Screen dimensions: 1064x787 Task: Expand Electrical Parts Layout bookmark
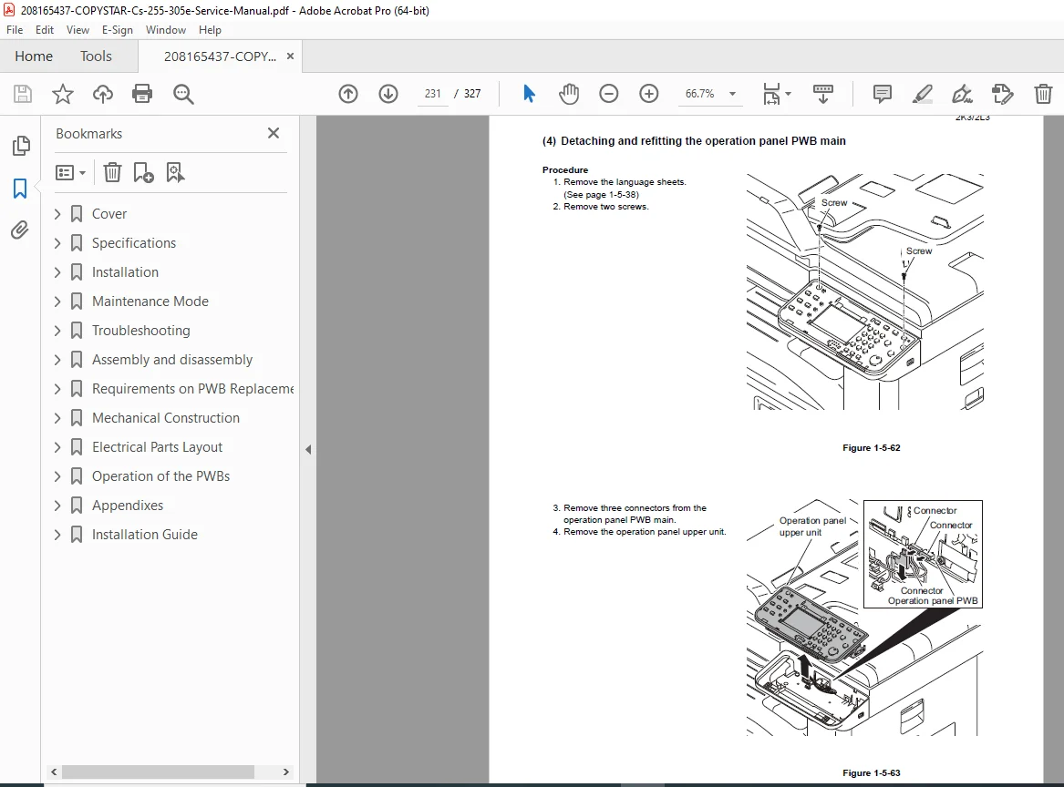click(57, 447)
